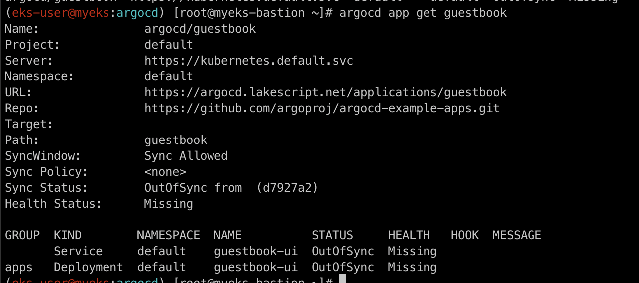Click the 'Target:' label
Viewport: 639px width, 283px height.
pos(29,125)
